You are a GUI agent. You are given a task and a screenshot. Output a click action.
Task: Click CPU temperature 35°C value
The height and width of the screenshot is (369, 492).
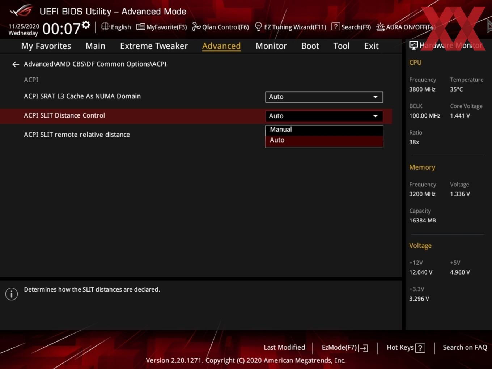click(x=456, y=89)
